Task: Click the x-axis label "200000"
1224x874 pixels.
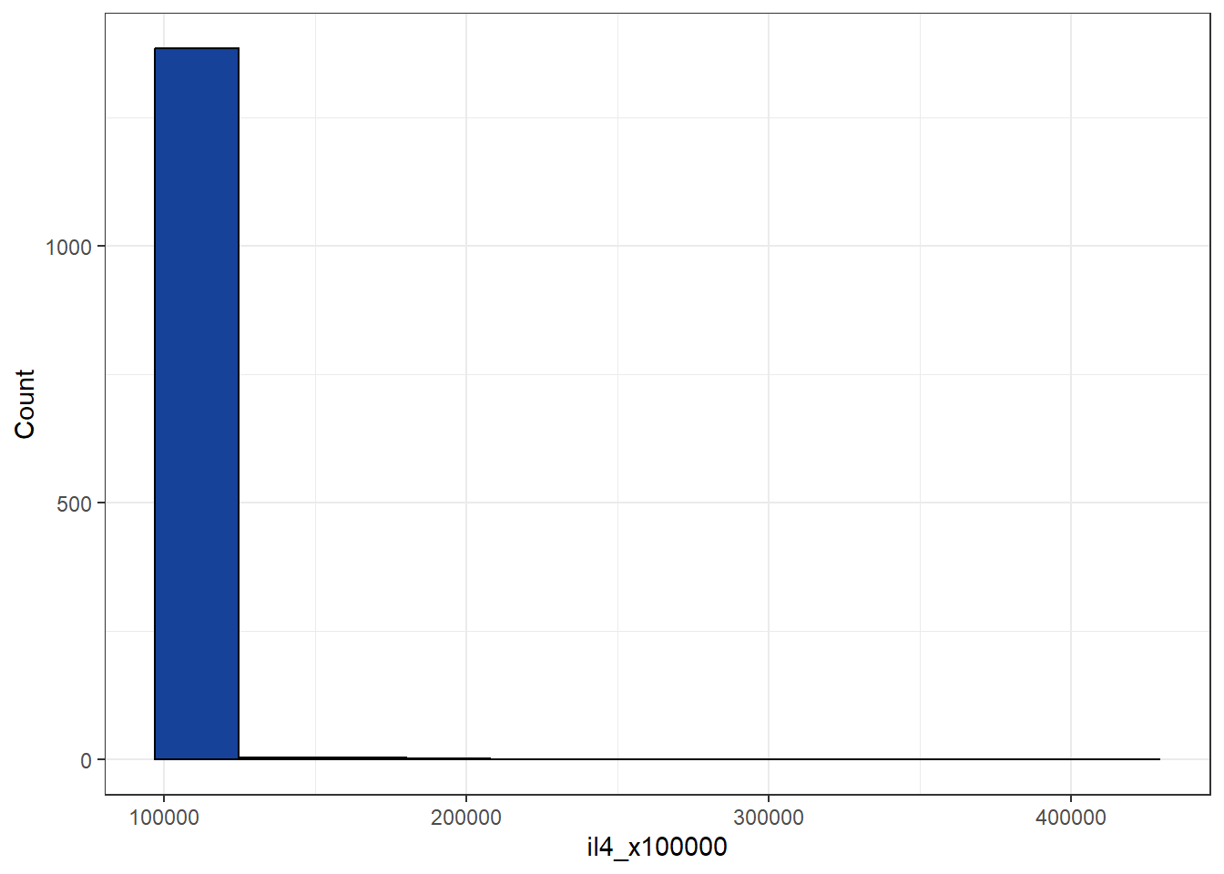Action: (466, 818)
